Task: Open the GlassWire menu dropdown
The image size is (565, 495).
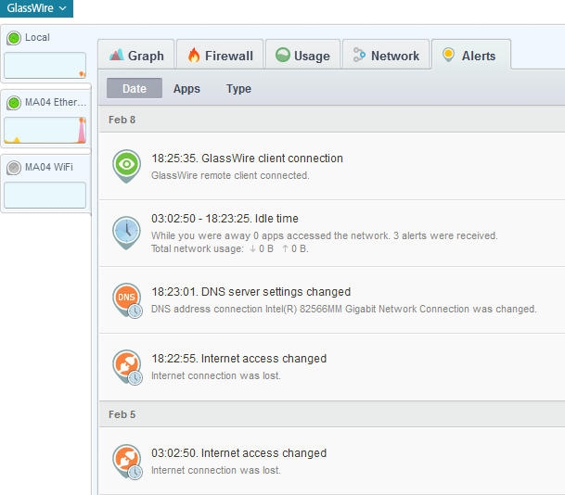Action: pyautogui.click(x=37, y=8)
